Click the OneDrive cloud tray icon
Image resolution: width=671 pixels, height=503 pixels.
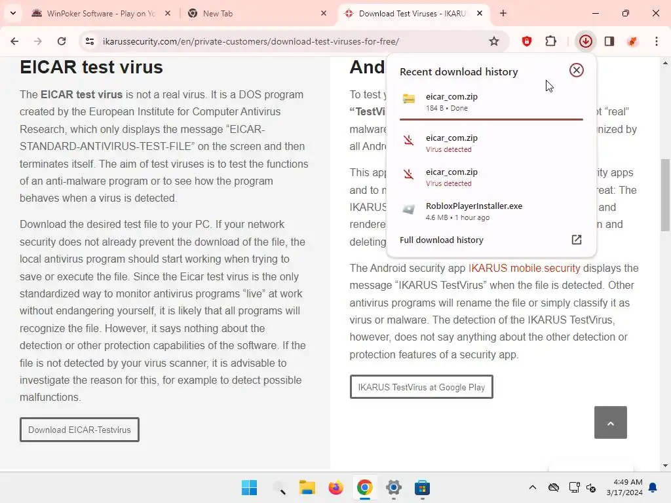tap(554, 487)
